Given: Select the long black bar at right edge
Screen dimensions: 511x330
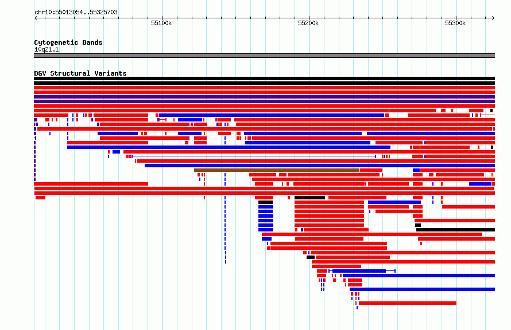Looking at the screenshot, I should [456, 230].
